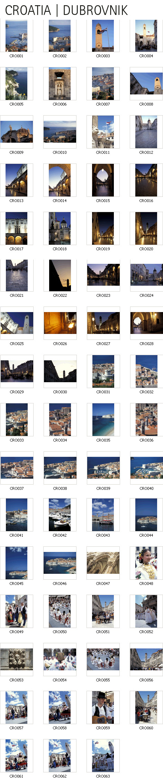Select the CRO022 sunset silhouette image

pyautogui.click(x=60, y=275)
